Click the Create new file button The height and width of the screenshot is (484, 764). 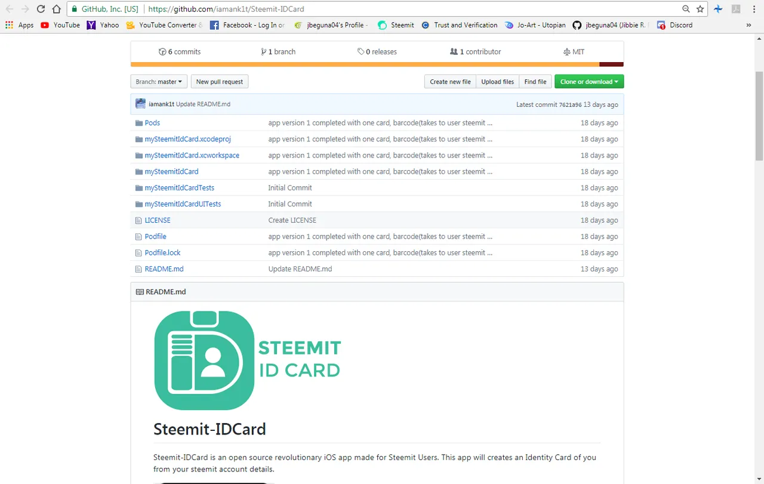tap(450, 82)
